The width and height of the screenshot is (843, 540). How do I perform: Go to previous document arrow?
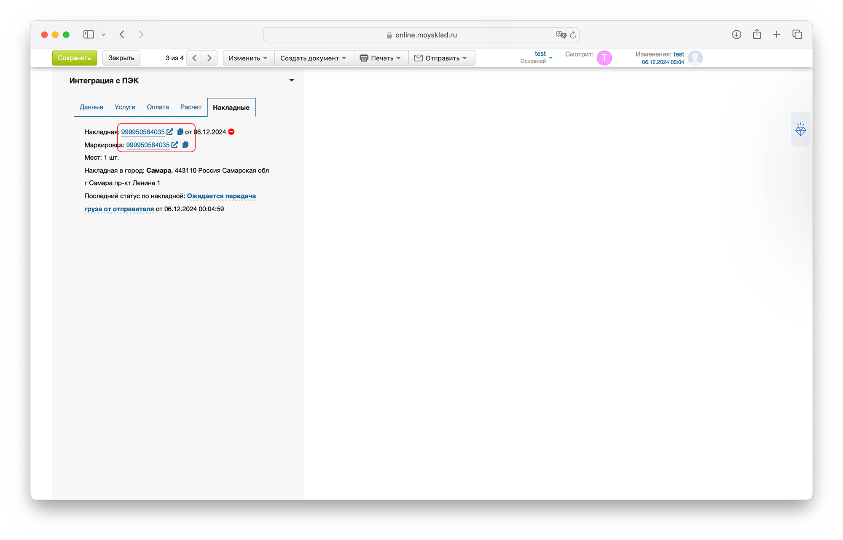click(x=194, y=58)
